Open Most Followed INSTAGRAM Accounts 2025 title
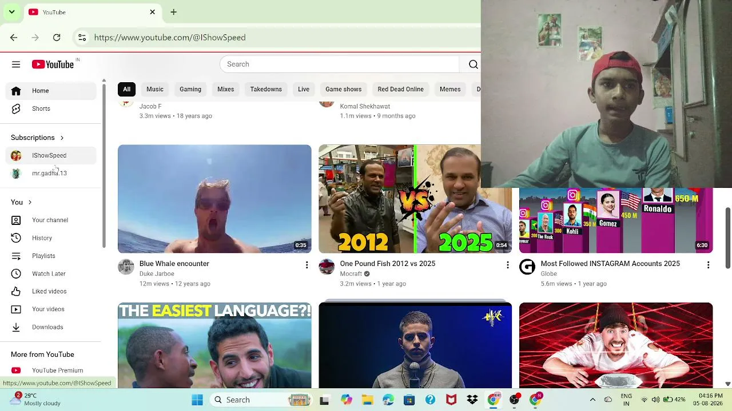This screenshot has width=732, height=411. [610, 264]
